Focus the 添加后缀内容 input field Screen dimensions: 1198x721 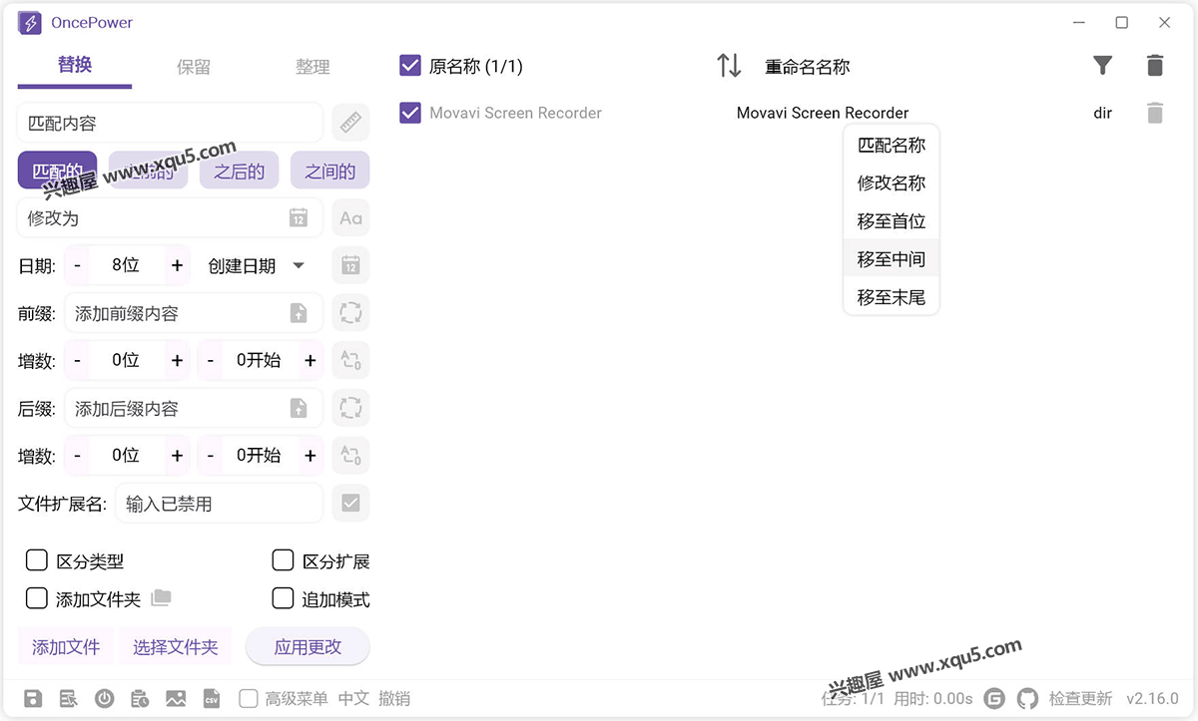(x=194, y=408)
